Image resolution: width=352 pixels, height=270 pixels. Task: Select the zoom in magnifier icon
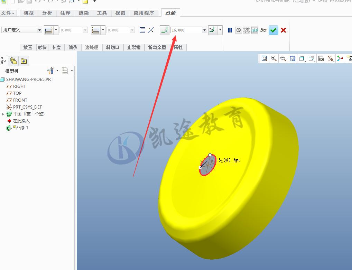[273, 58]
